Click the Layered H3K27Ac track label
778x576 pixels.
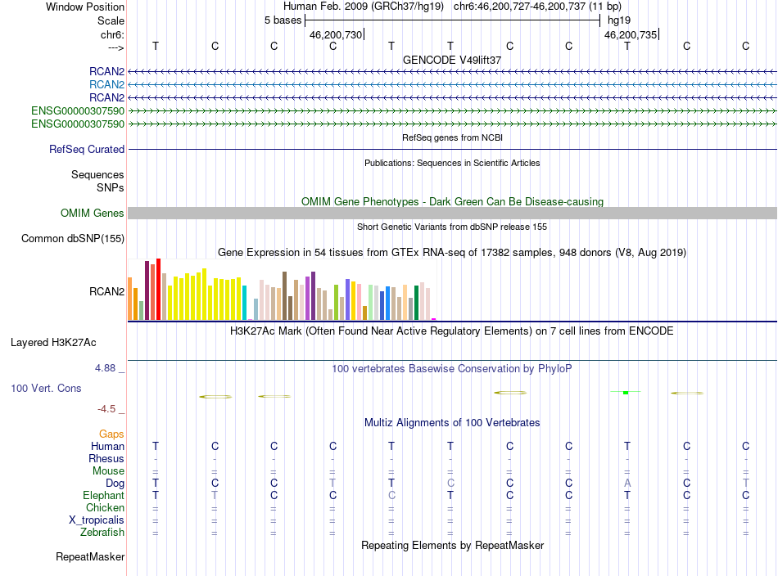pyautogui.click(x=53, y=343)
